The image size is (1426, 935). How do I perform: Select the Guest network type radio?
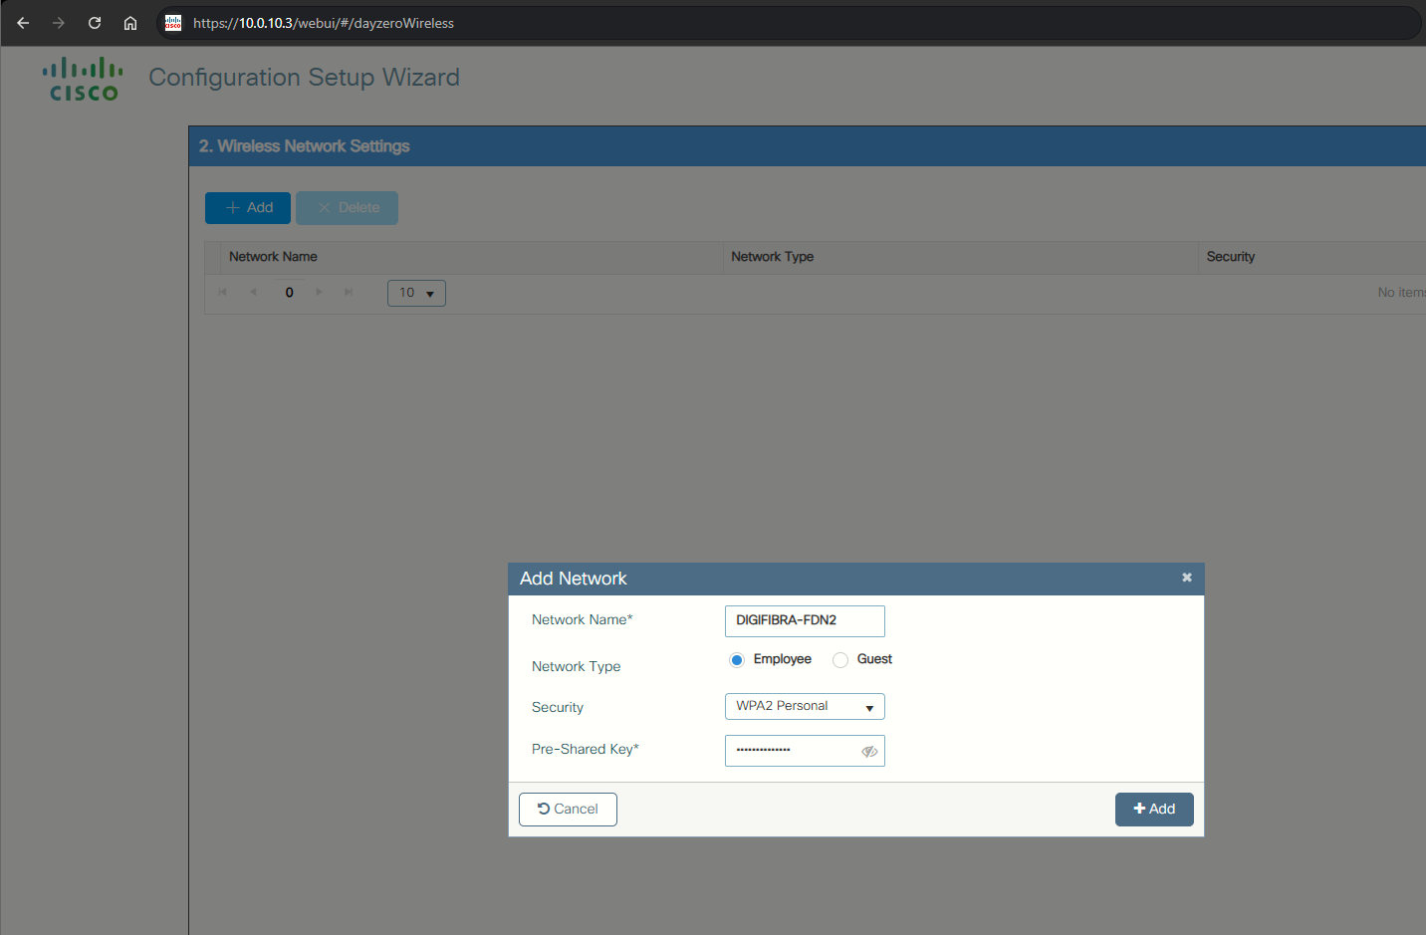point(840,660)
